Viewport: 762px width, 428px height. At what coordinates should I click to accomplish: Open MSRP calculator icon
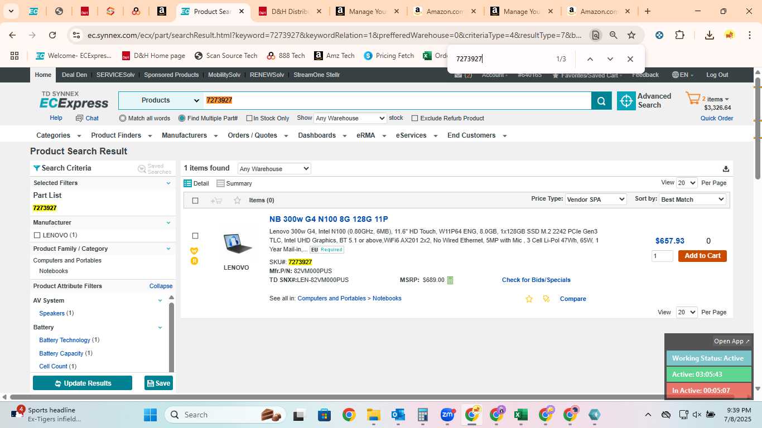(450, 280)
